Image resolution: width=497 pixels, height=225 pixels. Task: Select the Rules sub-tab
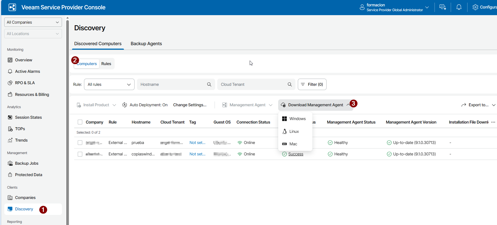tap(106, 64)
